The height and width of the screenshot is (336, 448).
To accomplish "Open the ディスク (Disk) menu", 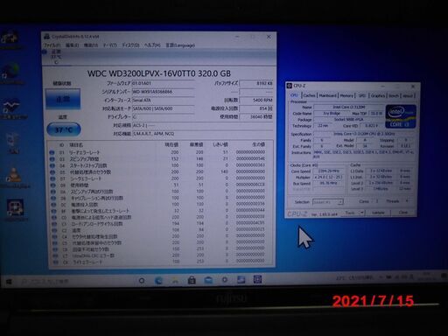I will (x=130, y=45).
